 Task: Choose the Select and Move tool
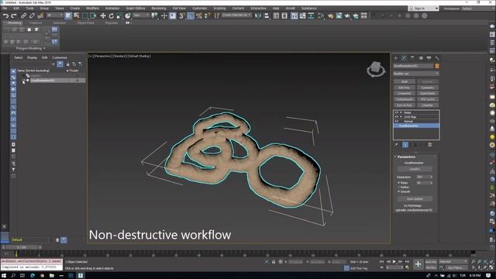[x=103, y=15]
